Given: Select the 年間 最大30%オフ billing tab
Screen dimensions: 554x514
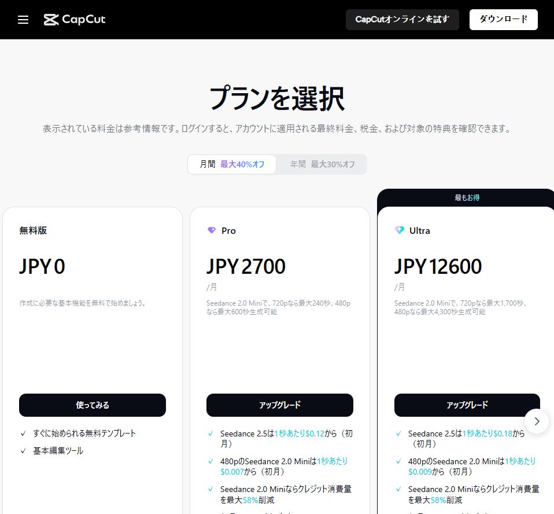Looking at the screenshot, I should pos(322,164).
